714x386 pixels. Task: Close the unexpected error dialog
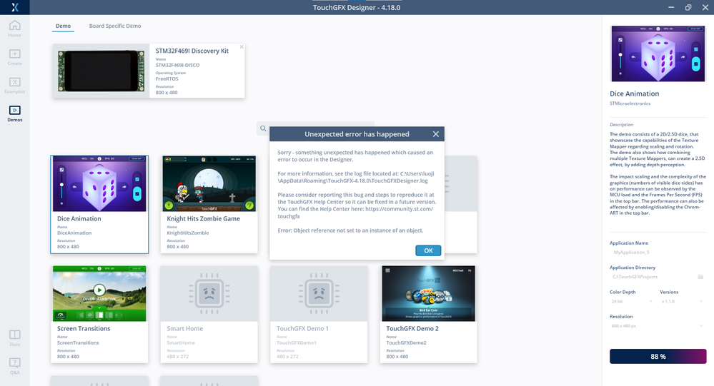pos(436,134)
